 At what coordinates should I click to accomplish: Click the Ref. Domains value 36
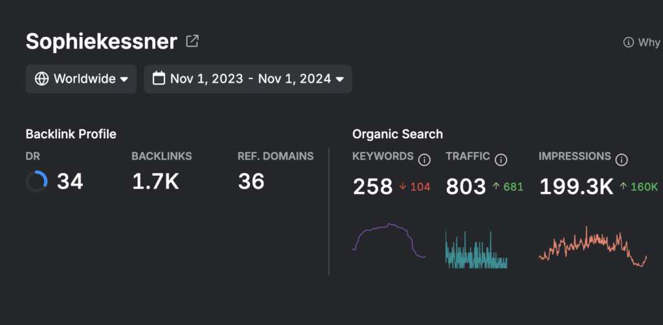pos(251,182)
